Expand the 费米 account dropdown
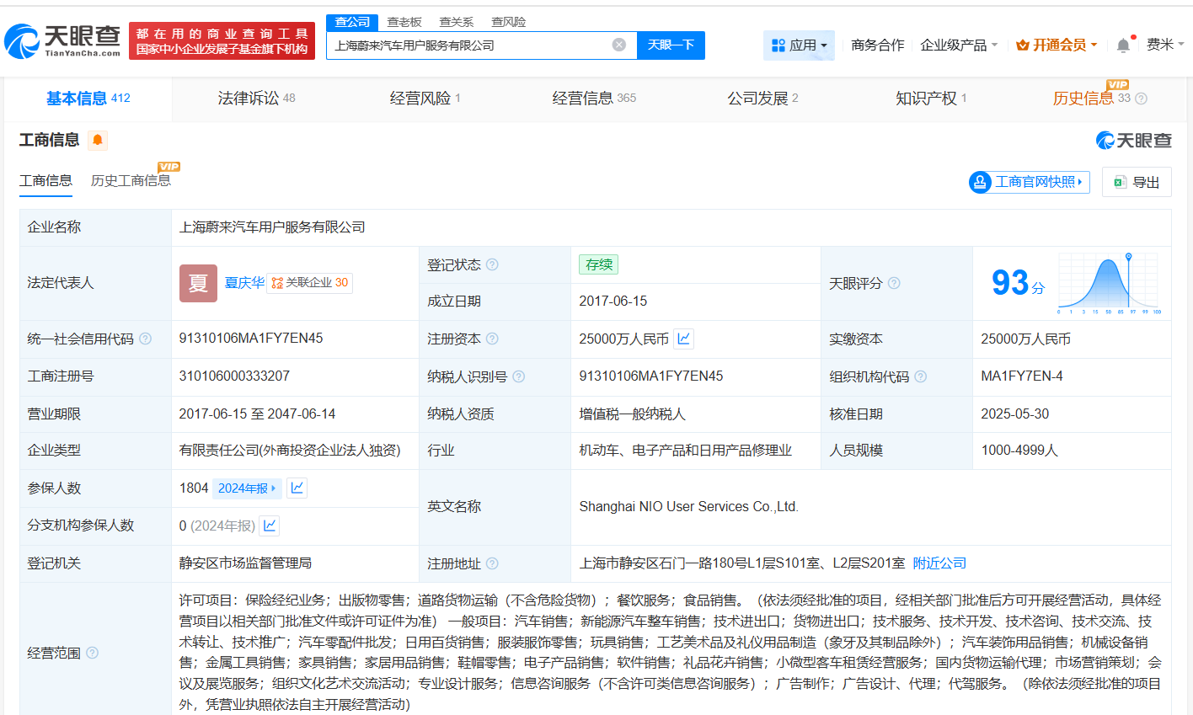This screenshot has height=715, width=1193. click(x=1165, y=45)
